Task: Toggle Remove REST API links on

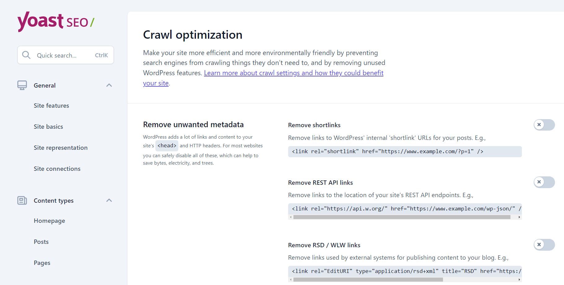Action: [544, 182]
